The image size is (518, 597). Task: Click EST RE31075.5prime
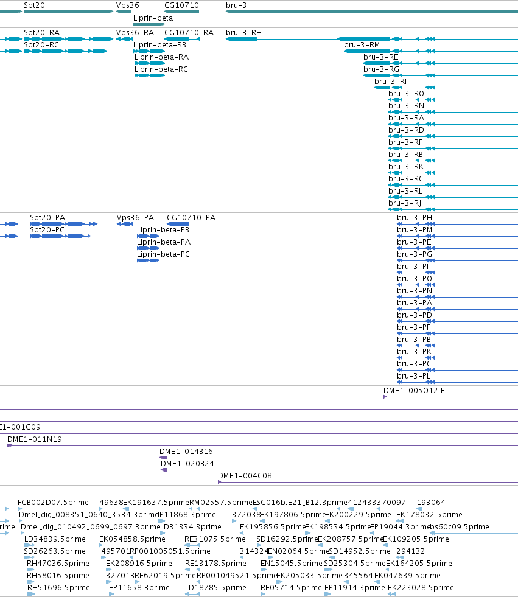coord(215,539)
